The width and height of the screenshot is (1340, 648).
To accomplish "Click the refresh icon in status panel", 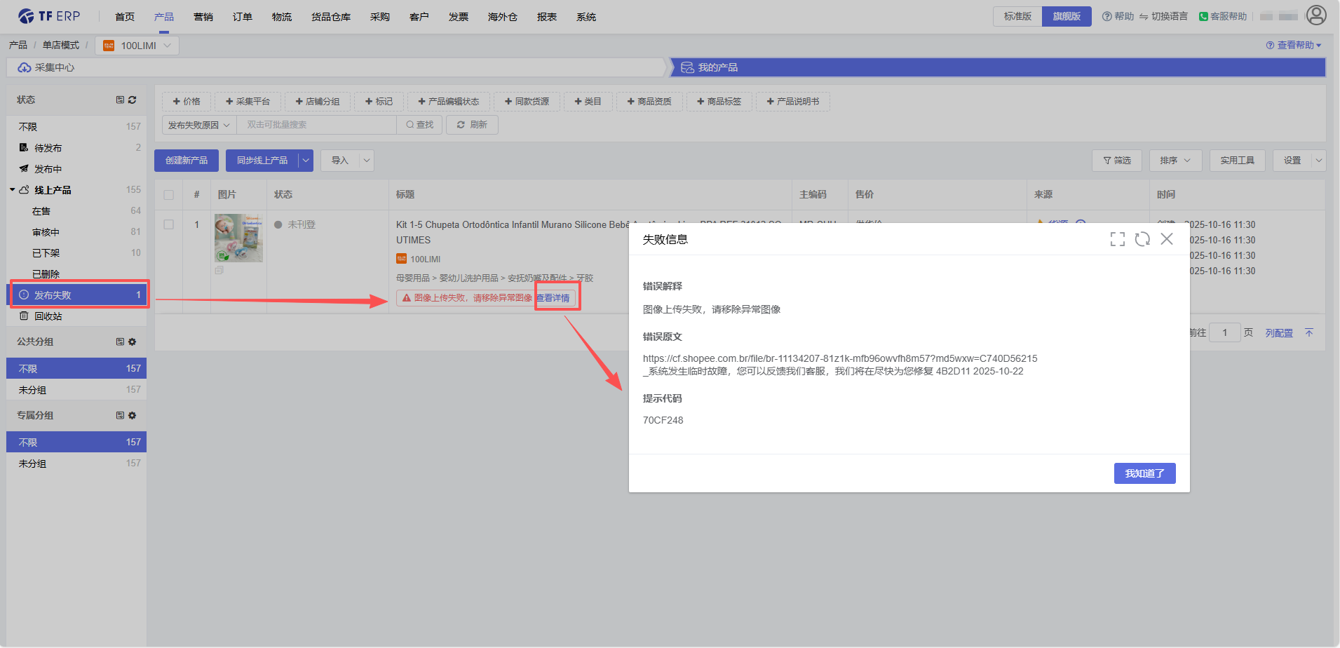I will point(133,100).
